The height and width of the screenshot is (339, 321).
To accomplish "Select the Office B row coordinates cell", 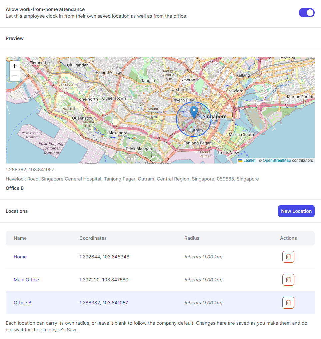I will pos(104,303).
